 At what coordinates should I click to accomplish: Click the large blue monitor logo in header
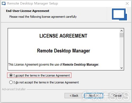pos(120,15)
